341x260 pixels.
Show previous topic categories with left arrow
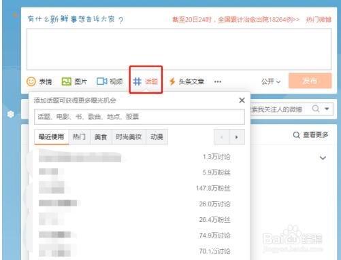coord(221,137)
